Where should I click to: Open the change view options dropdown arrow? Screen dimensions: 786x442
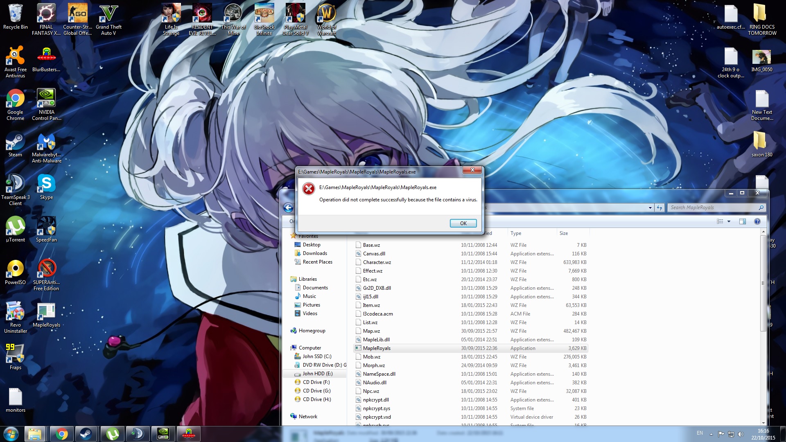point(729,221)
